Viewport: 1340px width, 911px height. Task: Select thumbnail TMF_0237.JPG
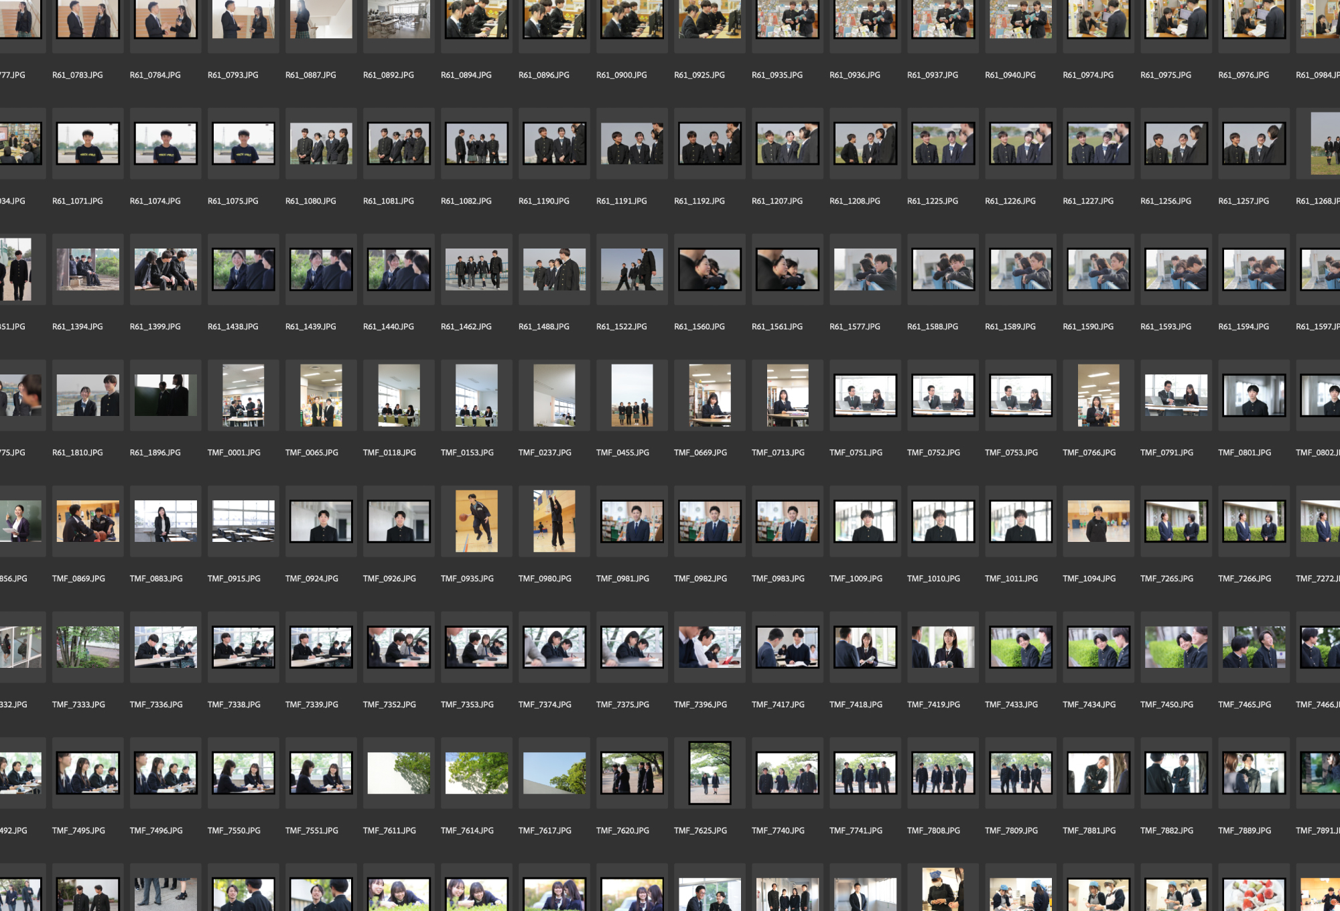tap(554, 395)
